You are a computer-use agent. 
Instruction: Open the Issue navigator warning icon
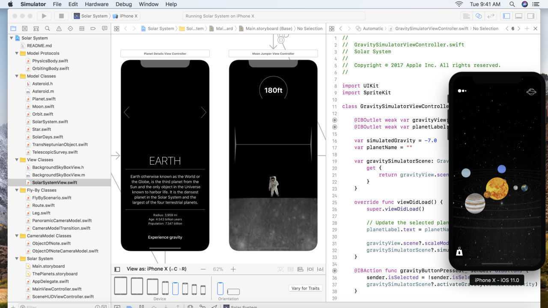[x=59, y=28]
